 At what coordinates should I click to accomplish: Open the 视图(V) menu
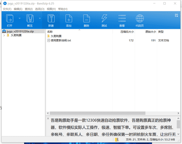coord(51,9)
